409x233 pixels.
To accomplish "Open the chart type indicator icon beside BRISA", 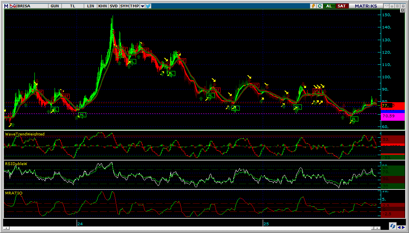I will 13,6.
